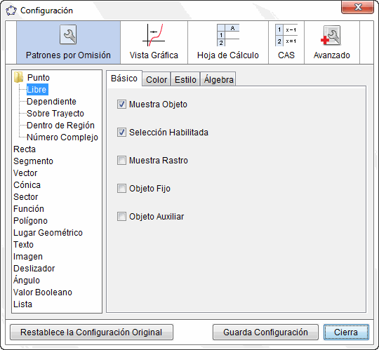Collapse the Punto tree node

pos(38,78)
